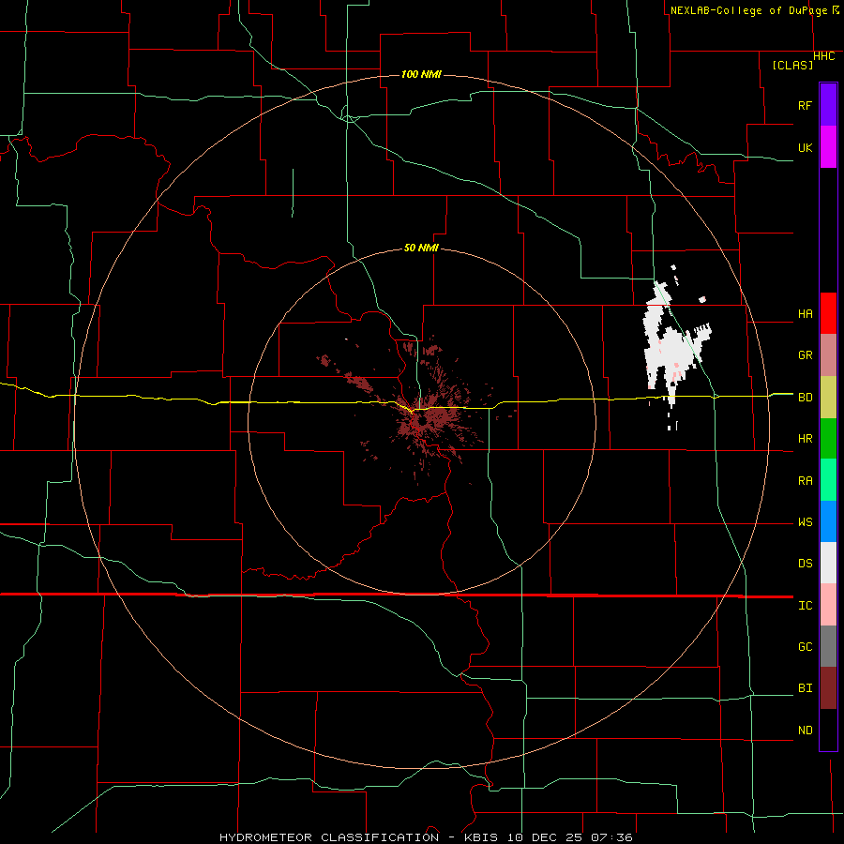Click the HR legend label
This screenshot has height=844, width=844.
[805, 439]
